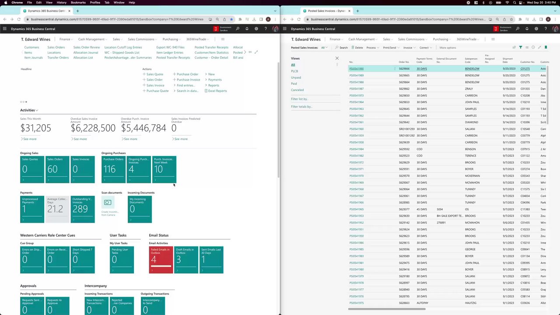
Task: Click Search on the invoices toolbar
Action: click(x=341, y=47)
